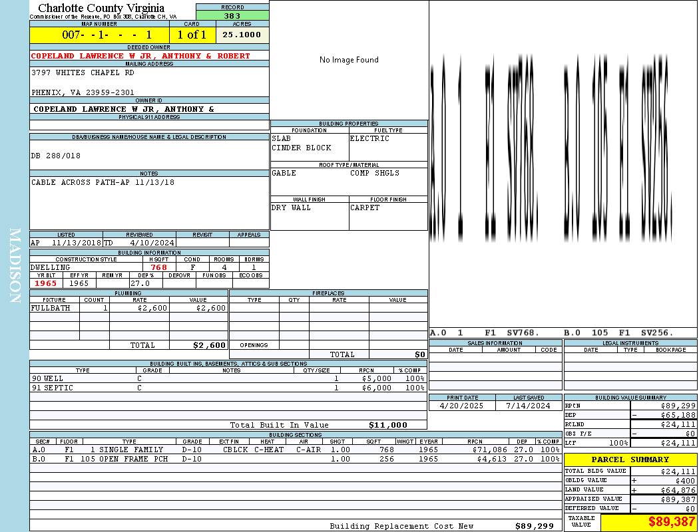Screen dimensions: 699x532
Task: Click reviewed date 4/10/2024
Action: [x=152, y=243]
